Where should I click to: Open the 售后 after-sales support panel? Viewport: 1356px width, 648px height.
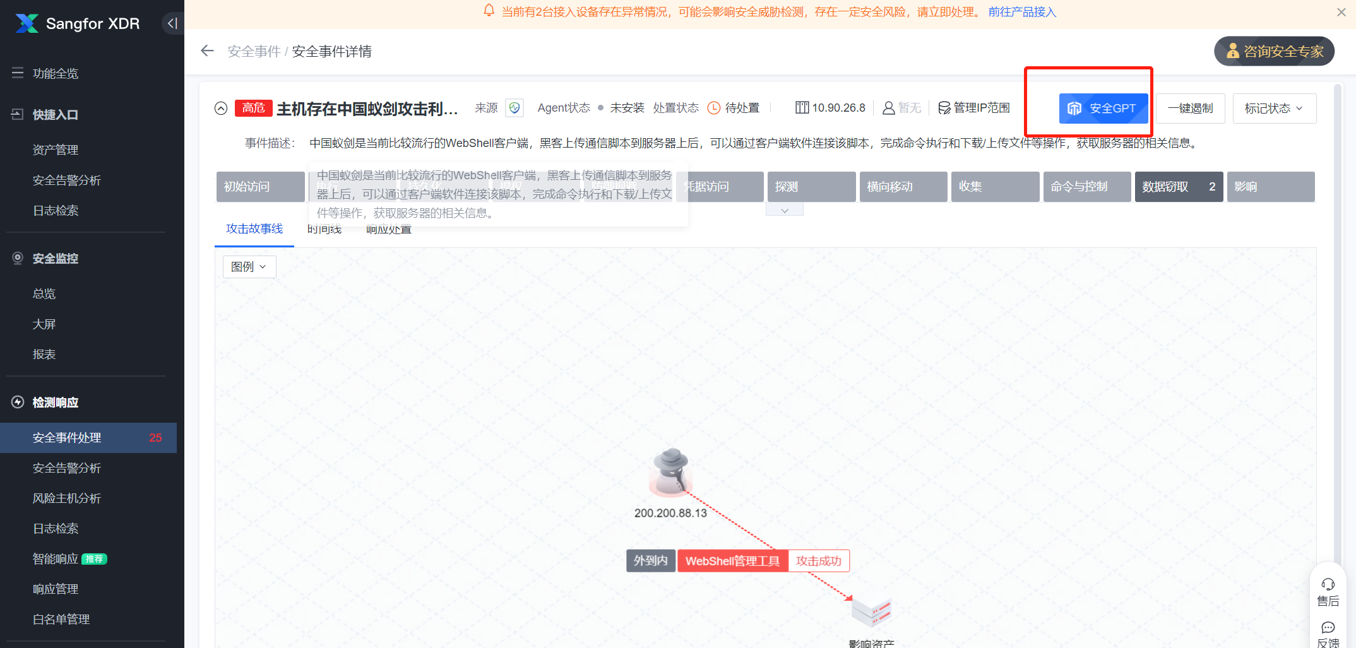(x=1328, y=591)
